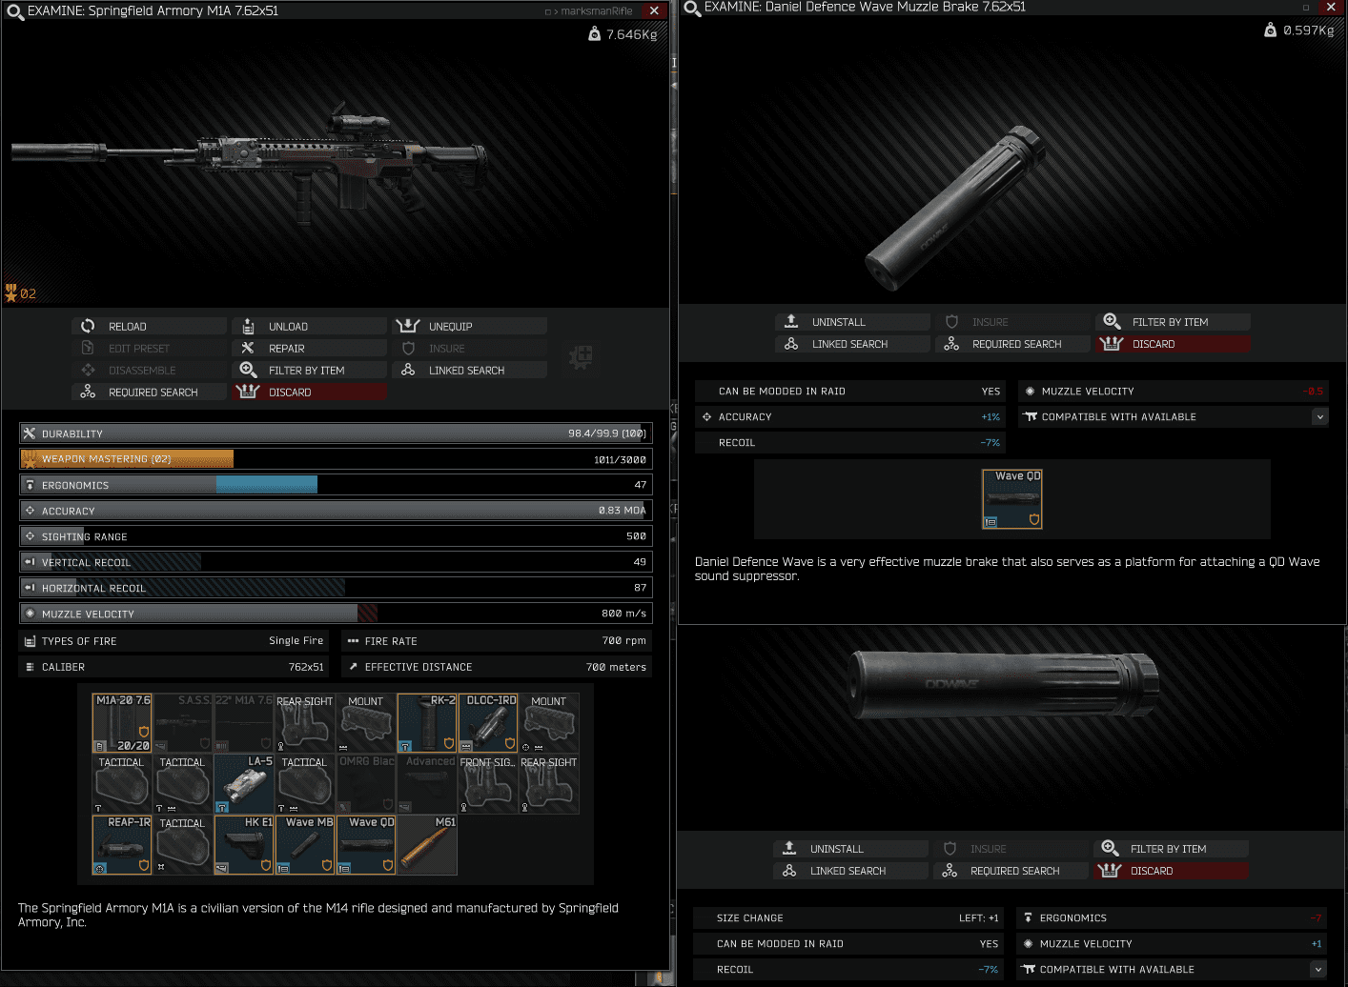Image resolution: width=1348 pixels, height=987 pixels.
Task: Click the SIZE CHANGE LEFT: +1 row
Action: 848,917
